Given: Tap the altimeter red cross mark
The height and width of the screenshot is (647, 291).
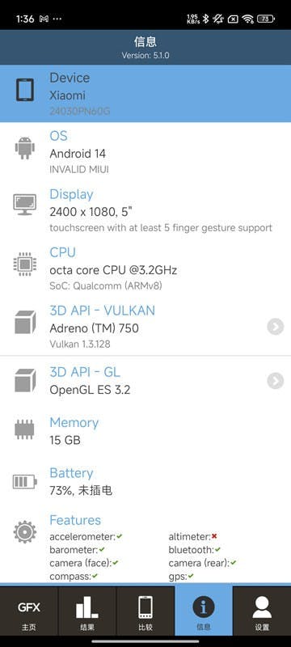Looking at the screenshot, I should point(214,536).
